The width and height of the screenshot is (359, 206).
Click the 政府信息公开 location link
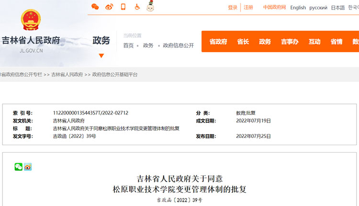(179, 46)
